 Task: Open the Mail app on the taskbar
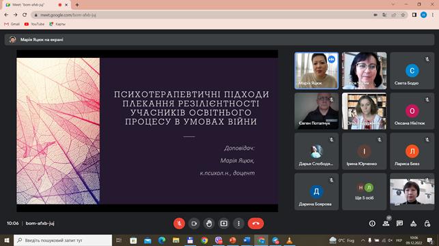[147, 240]
